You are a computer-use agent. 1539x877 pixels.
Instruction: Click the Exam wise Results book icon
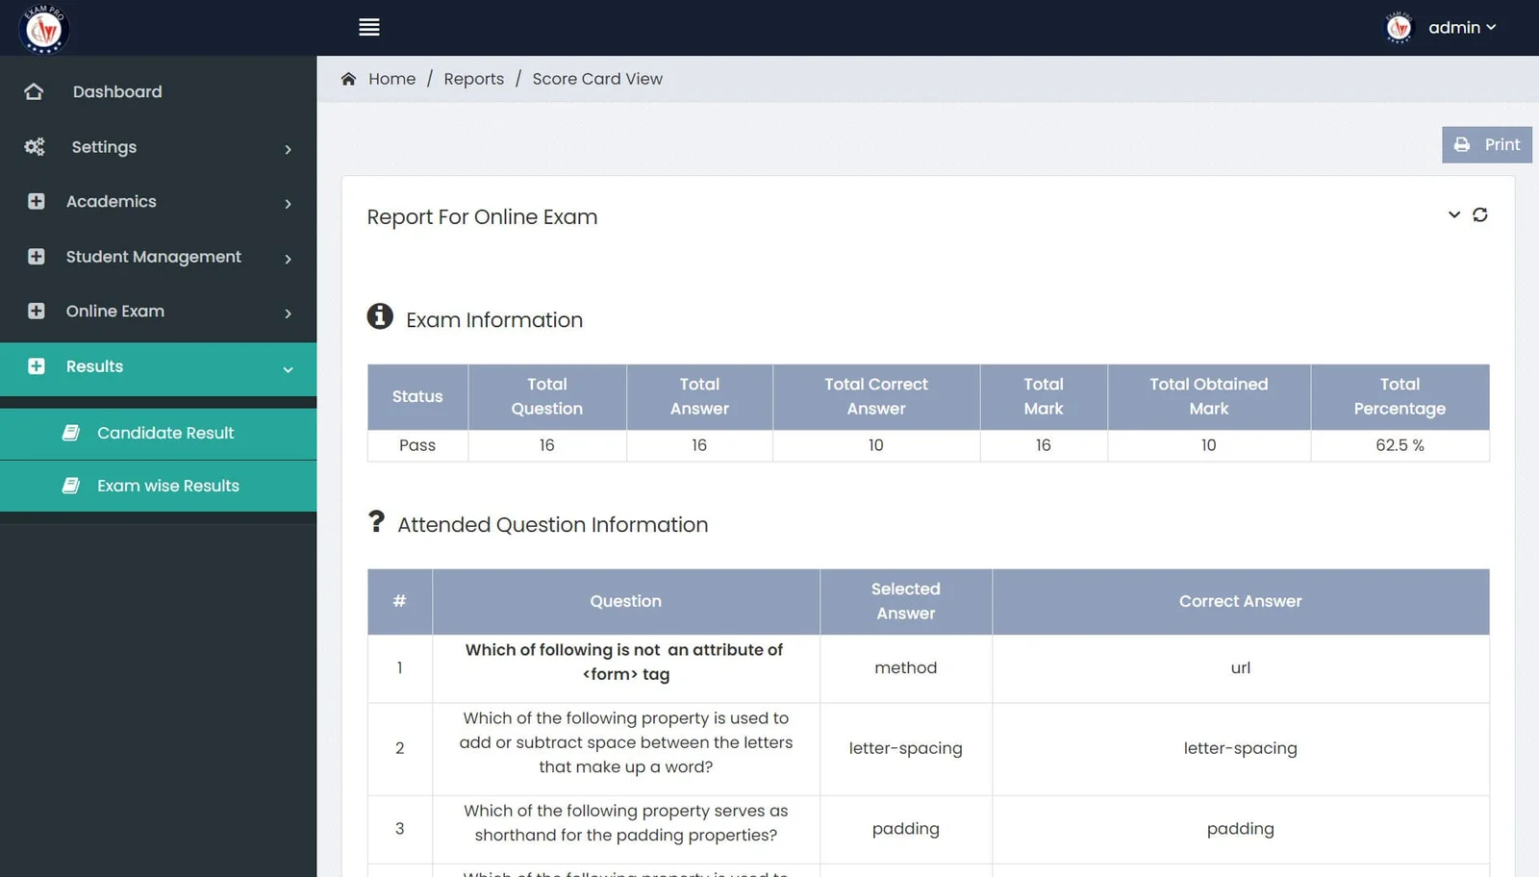pos(71,486)
